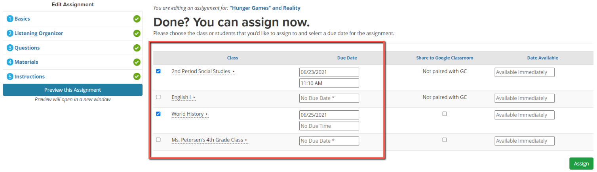The height and width of the screenshot is (172, 597).
Task: Click the green checkmark next to Materials
Action: [x=137, y=62]
